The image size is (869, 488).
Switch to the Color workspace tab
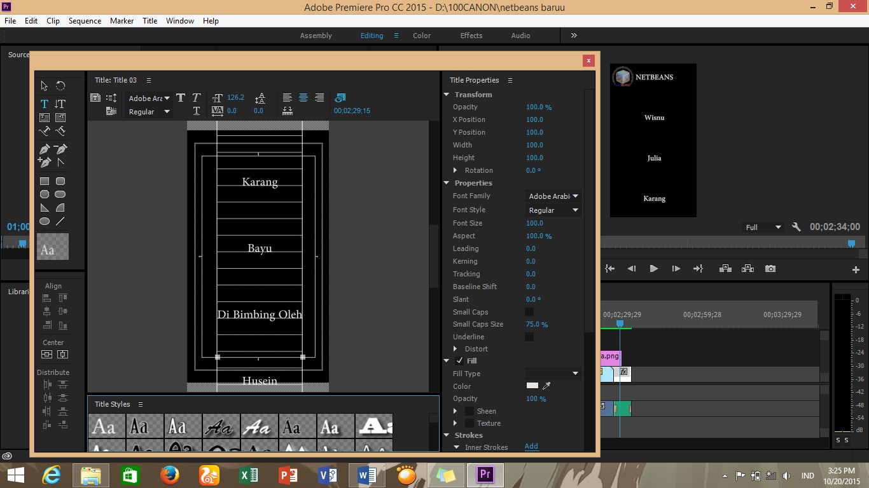(421, 36)
